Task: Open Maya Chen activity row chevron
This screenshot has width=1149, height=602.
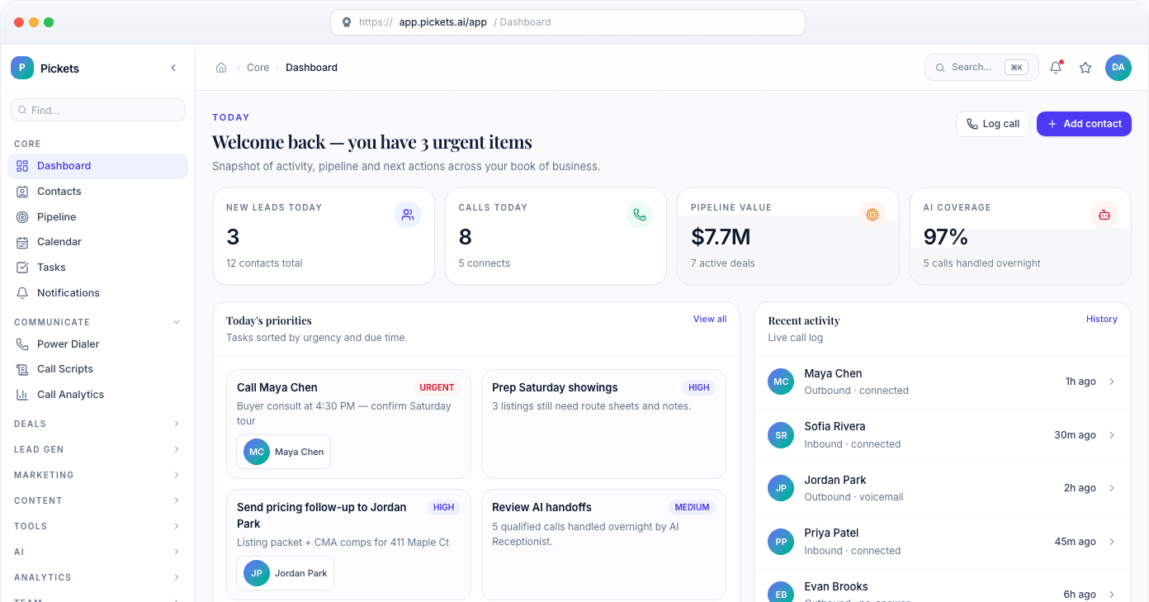Action: point(1112,382)
